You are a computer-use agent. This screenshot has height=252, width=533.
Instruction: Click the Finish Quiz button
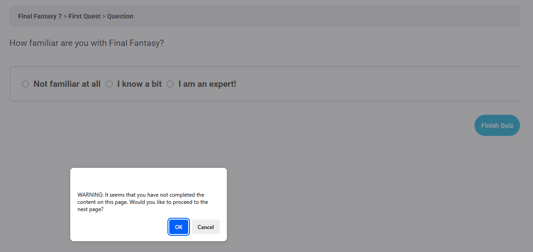(x=497, y=125)
